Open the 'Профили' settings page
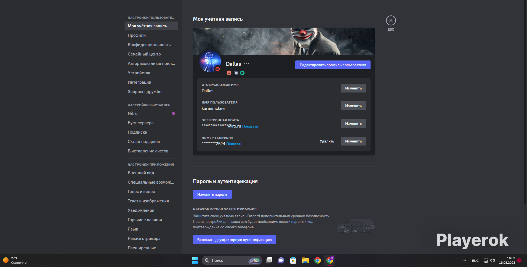This screenshot has height=267, width=527. (151, 35)
